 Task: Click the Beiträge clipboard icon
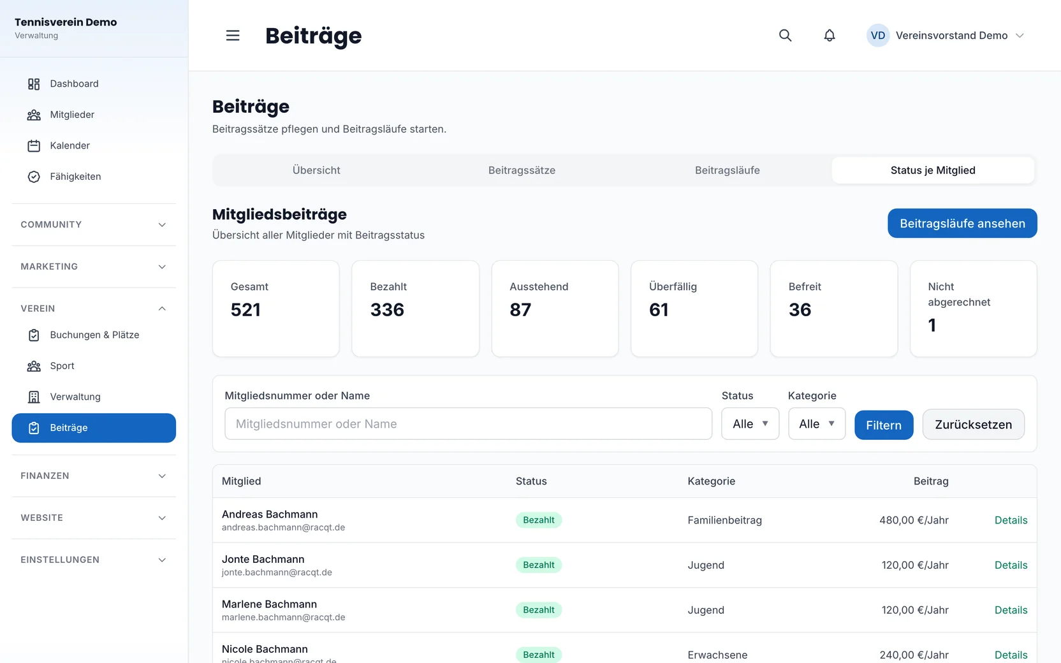(34, 428)
